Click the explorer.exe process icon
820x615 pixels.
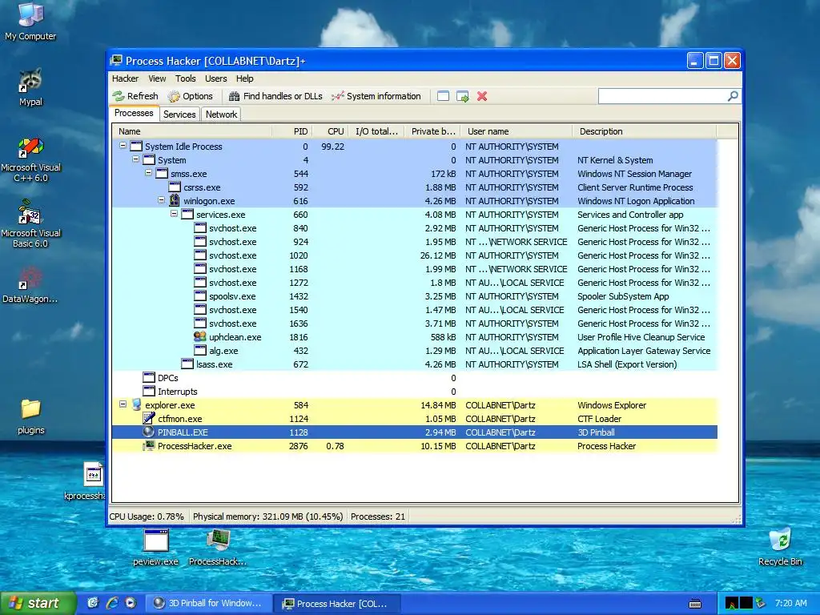(x=136, y=404)
